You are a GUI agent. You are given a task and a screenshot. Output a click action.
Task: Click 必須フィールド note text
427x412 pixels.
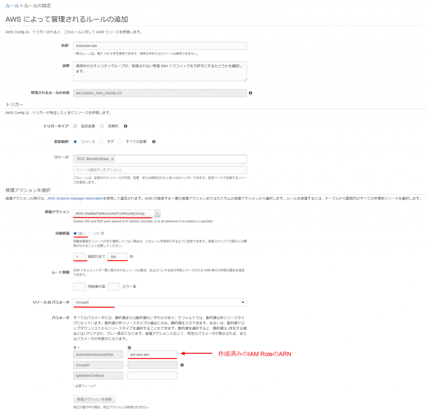point(85,386)
